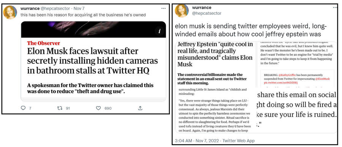Open the Jeffrey Epstein headline image
This screenshot has width=342, height=147.
(x=215, y=64)
